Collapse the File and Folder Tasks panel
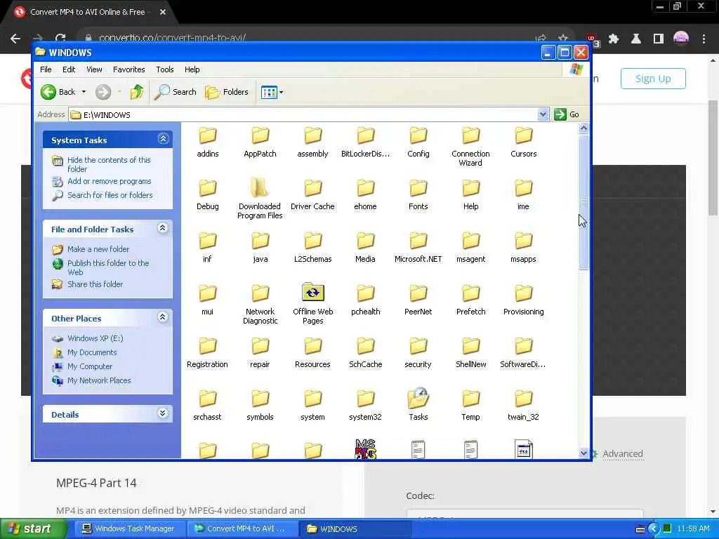 click(x=163, y=228)
